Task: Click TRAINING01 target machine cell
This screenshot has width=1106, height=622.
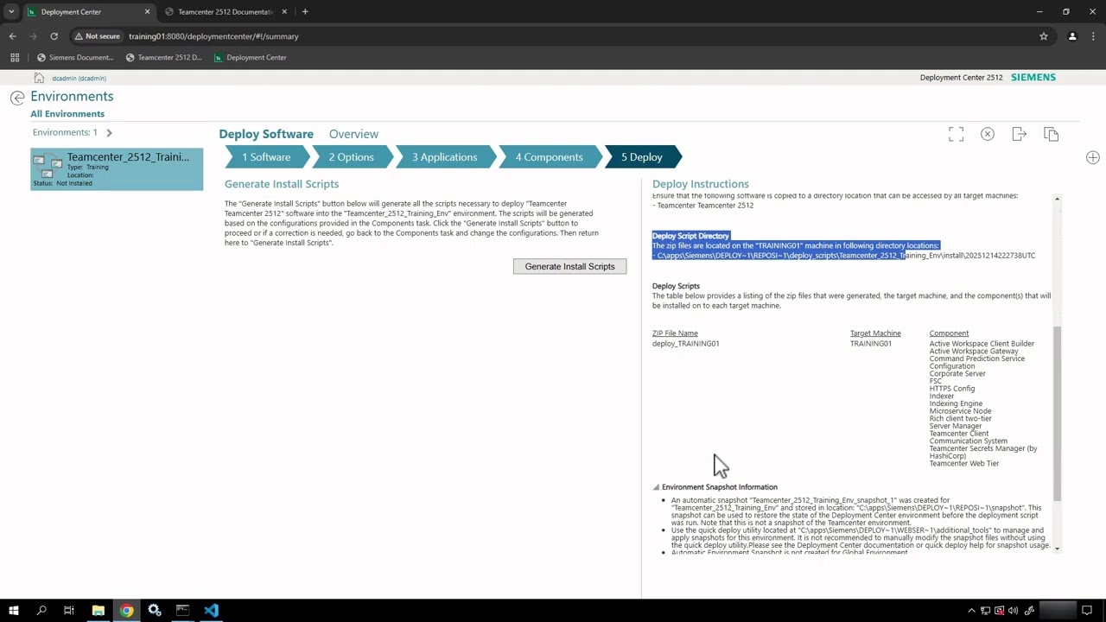Action: click(870, 344)
